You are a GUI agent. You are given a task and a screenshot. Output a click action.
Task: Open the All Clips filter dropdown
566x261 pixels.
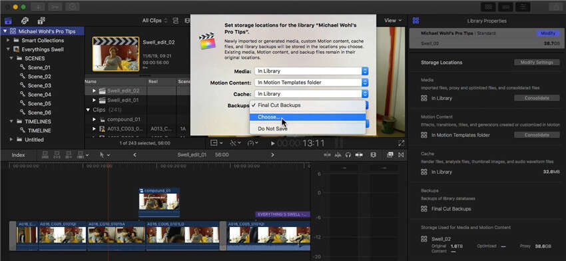[154, 21]
